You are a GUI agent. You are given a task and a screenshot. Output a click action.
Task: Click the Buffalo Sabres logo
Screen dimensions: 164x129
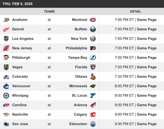click(93, 29)
